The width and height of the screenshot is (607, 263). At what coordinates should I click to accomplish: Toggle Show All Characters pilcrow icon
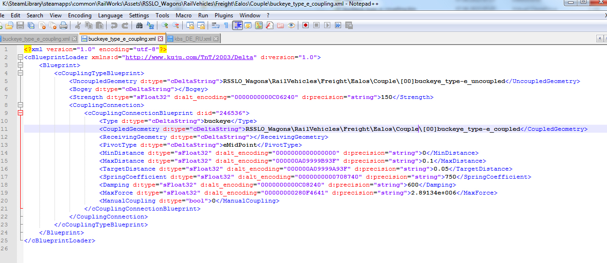226,25
